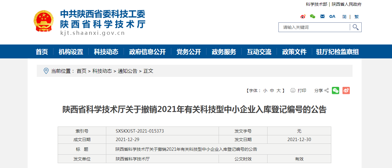
Task: Open the 机构设置 navigation menu
Action: pyautogui.click(x=71, y=52)
